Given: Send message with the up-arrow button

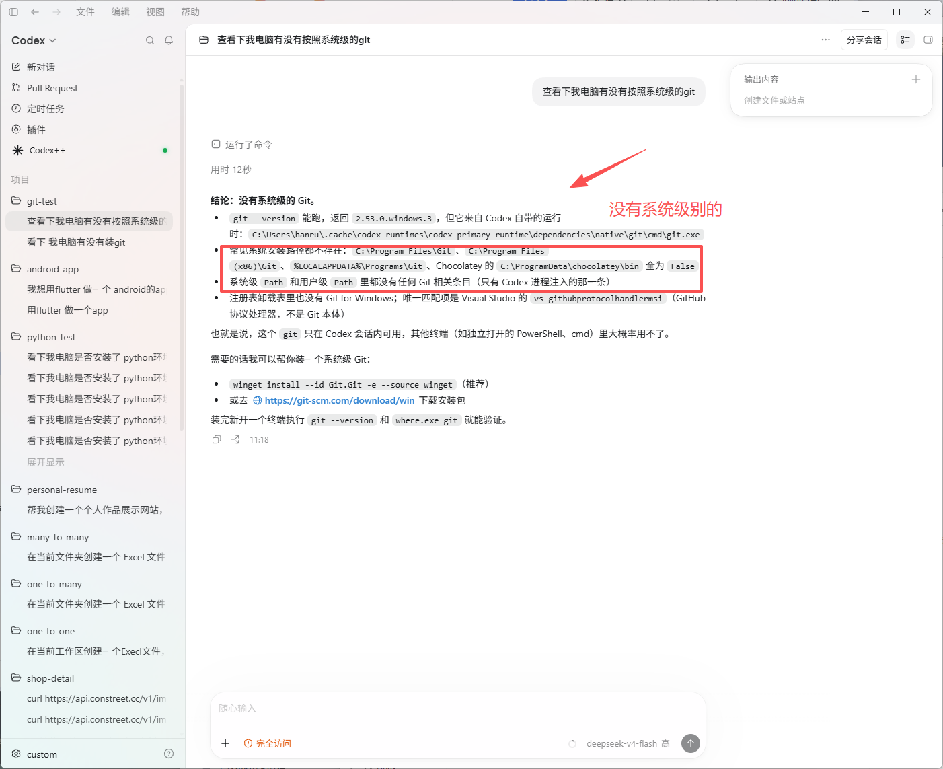Looking at the screenshot, I should tap(690, 743).
